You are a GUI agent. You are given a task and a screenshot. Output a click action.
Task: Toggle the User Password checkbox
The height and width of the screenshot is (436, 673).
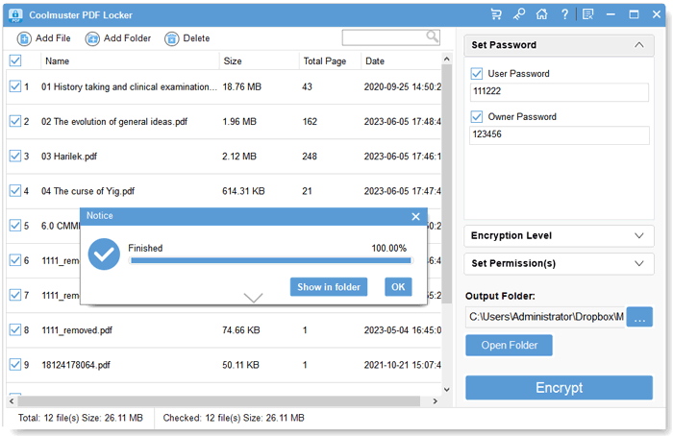[x=477, y=74]
